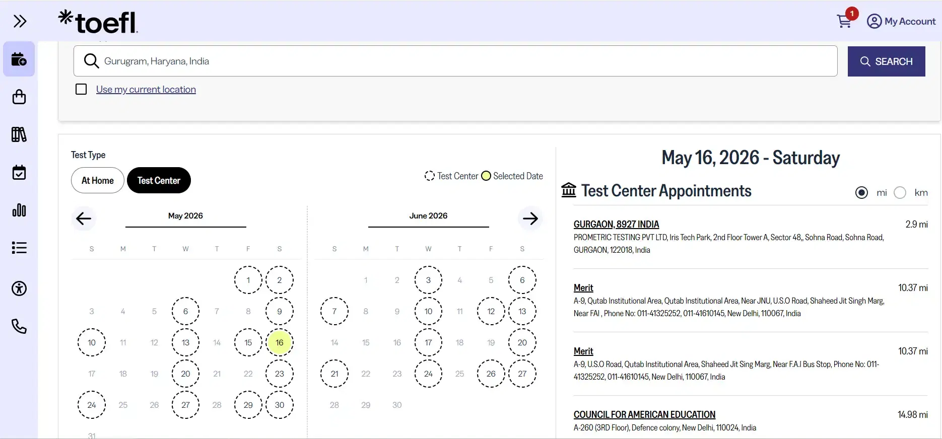Open the books library sidebar icon
Screen dimensions: 942x439
[x=19, y=134]
